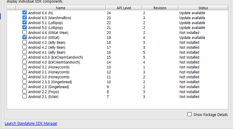Click API level value 15
Screen dimensions: 233x129
(109, 57)
